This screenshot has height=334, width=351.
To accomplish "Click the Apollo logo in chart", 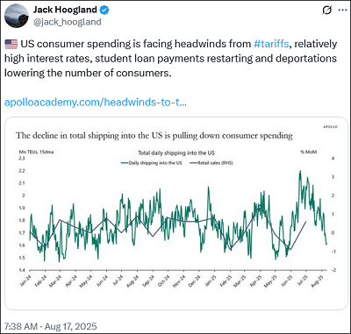I will pyautogui.click(x=331, y=127).
